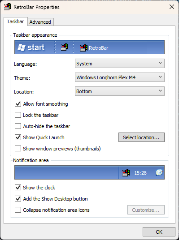Image resolution: width=179 pixels, height=240 pixels.
Task: Click the Quick Launch RetroBar icon in the preview
Action: tap(65, 47)
